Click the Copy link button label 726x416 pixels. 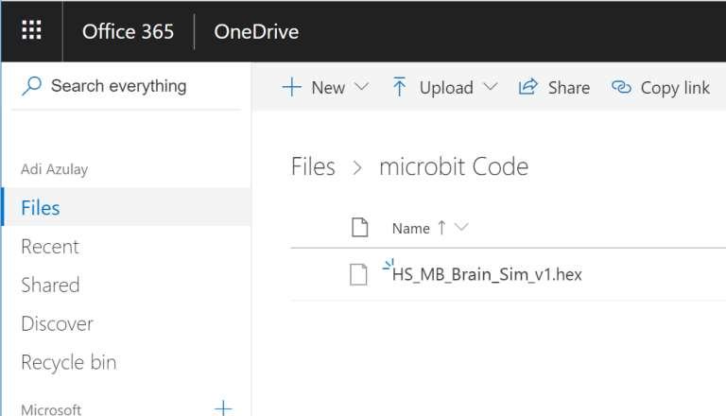(675, 88)
